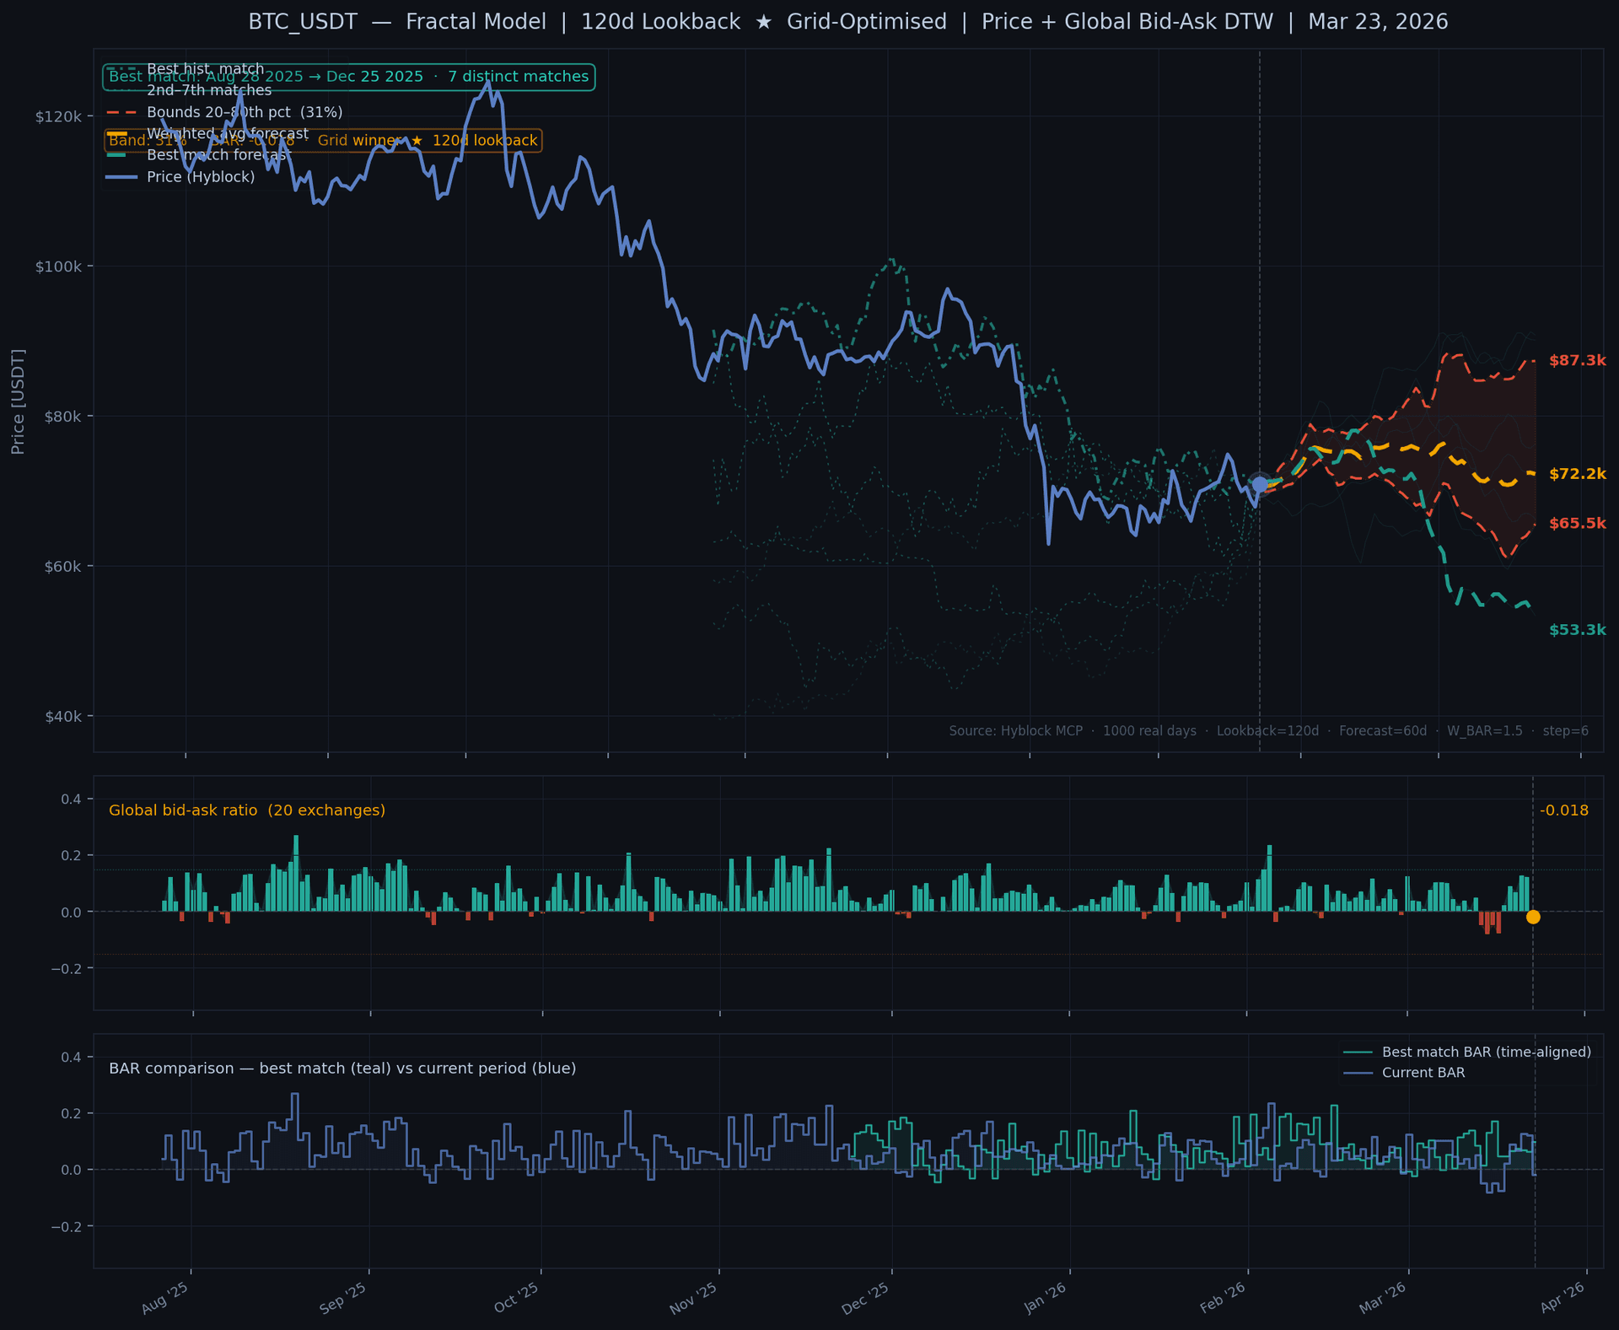Click the Oct '25 x-axis label
1619x1330 pixels.
coord(517,1299)
